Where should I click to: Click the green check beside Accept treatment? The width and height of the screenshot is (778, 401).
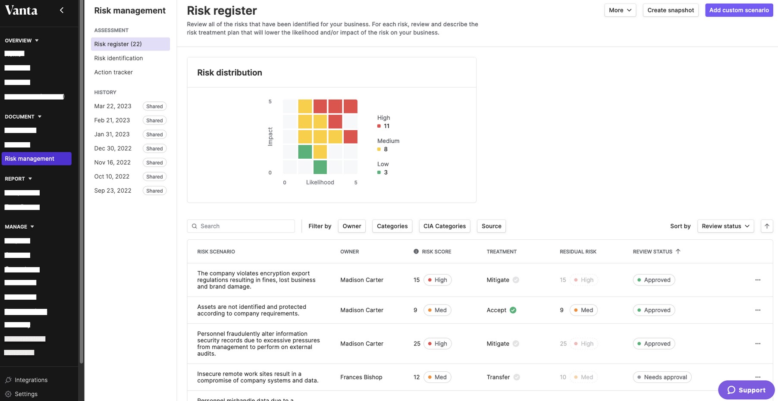(x=513, y=310)
